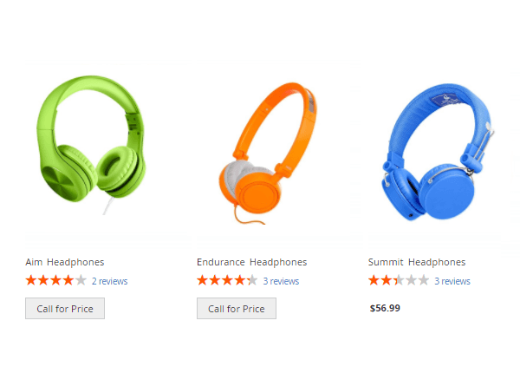Open the 3 reviews link for Summit Headphones
520x373 pixels.
(452, 281)
